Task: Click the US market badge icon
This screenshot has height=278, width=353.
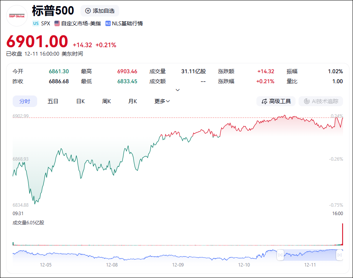Action: (36, 23)
